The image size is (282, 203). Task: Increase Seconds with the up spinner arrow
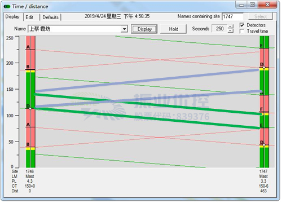coord(231,27)
